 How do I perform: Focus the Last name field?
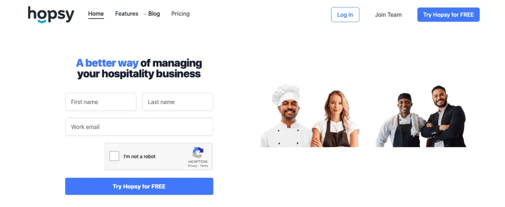pos(178,102)
